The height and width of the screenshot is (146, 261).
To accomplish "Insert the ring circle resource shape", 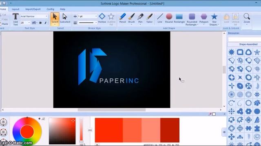I will (x=248, y=77).
